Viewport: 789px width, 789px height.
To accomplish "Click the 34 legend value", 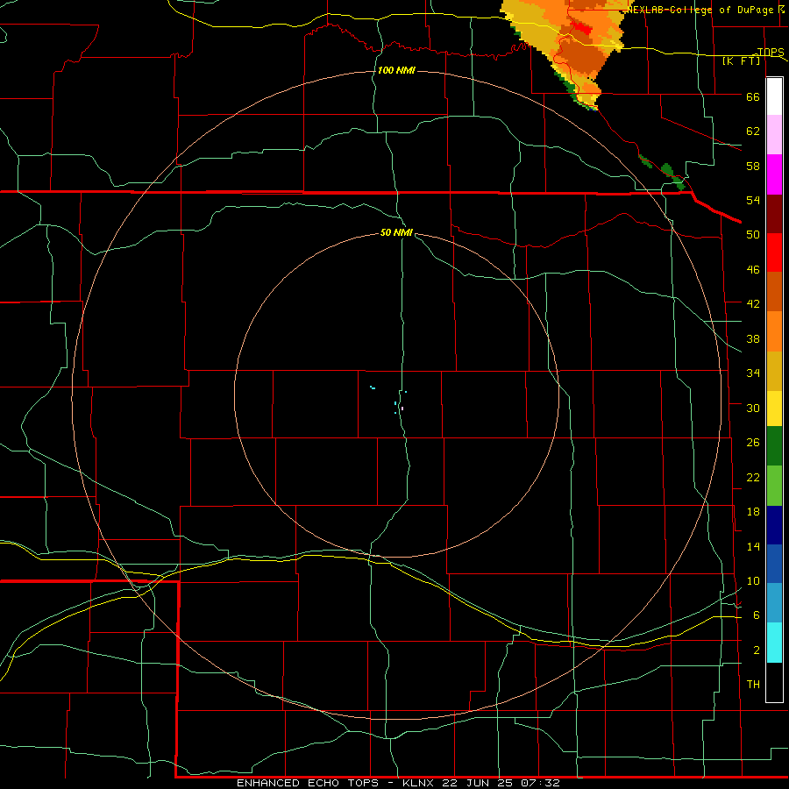I will click(753, 373).
